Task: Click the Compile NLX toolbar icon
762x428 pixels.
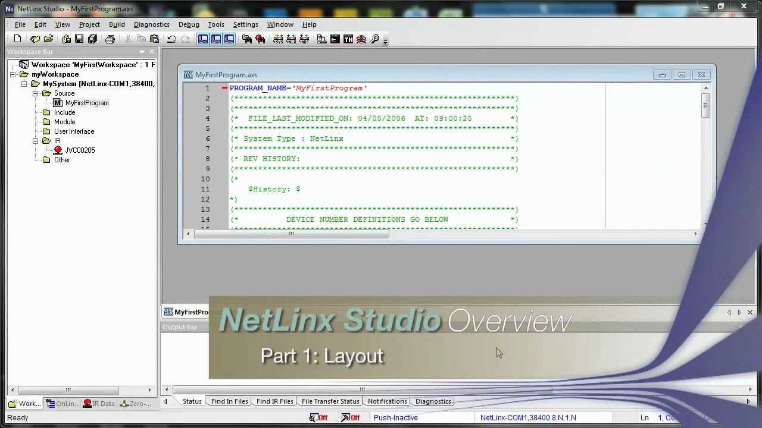Action: 291,39
